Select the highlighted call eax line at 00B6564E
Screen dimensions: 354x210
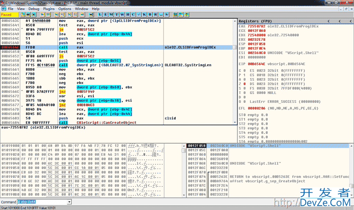(x=117, y=47)
